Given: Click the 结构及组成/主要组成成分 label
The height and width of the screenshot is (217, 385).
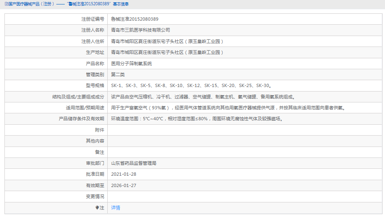Looking at the screenshot, I should click(x=78, y=97).
